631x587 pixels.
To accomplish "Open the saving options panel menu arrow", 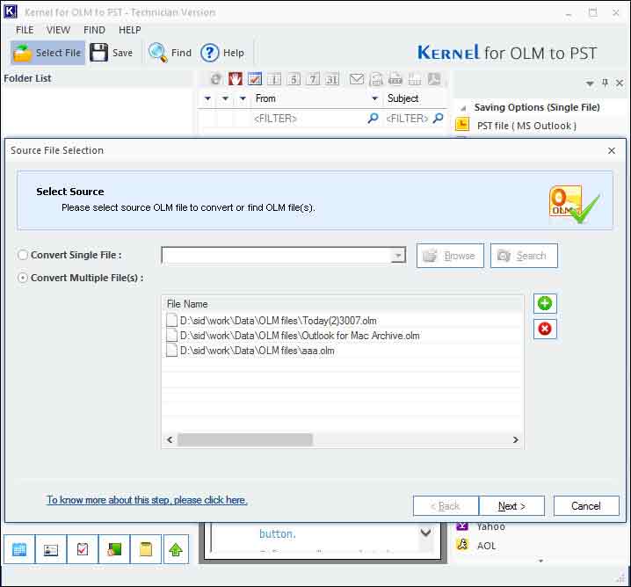I will pyautogui.click(x=590, y=83).
